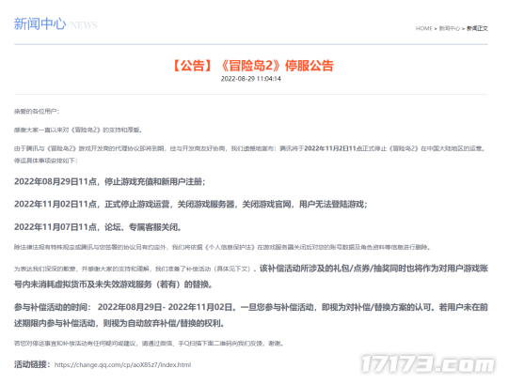
Task: Click the greeting line 亲爱的各位用户
Action: coord(37,112)
